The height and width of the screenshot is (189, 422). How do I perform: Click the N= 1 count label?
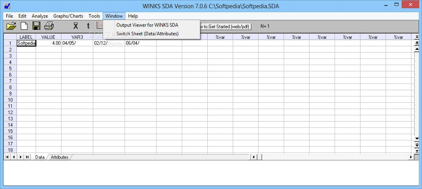pos(265,26)
